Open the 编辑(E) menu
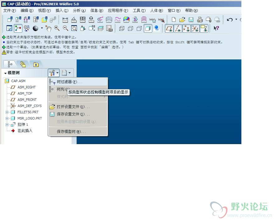The image size is (275, 221). 27,11
